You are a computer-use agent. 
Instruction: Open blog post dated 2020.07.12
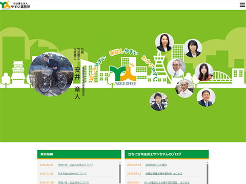163,174
